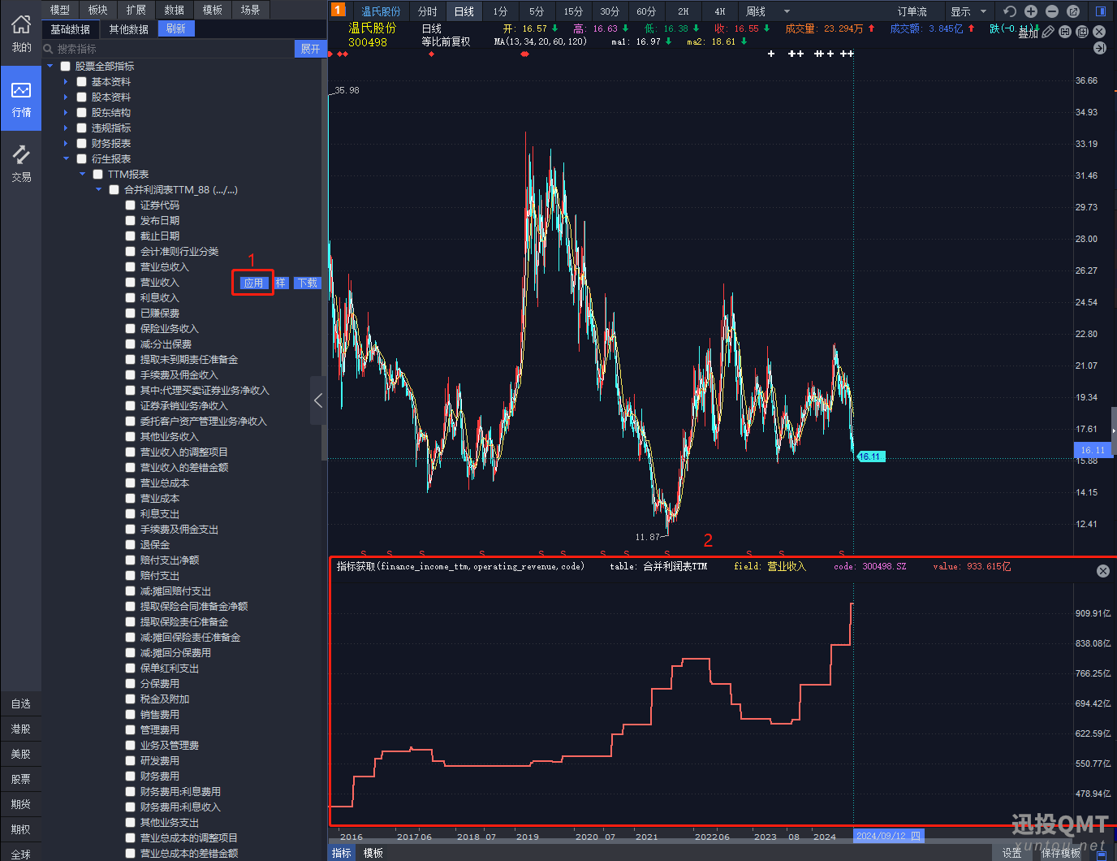
Task: Open the 股票 sidebar item
Action: click(x=21, y=779)
